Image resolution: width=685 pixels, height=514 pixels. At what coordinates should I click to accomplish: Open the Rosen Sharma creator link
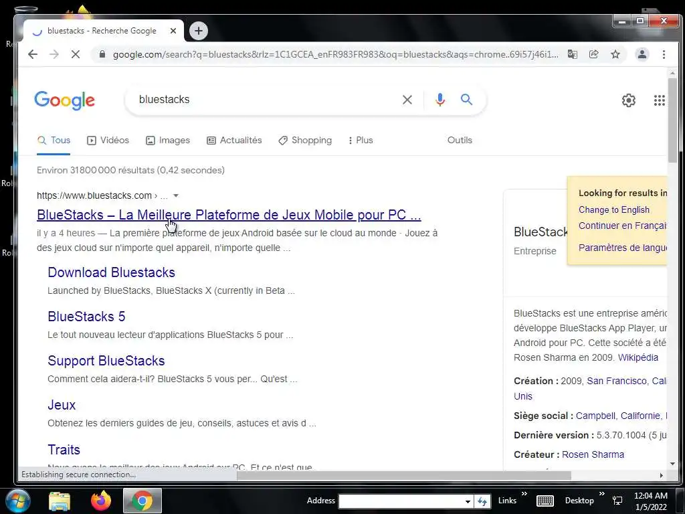pos(593,454)
